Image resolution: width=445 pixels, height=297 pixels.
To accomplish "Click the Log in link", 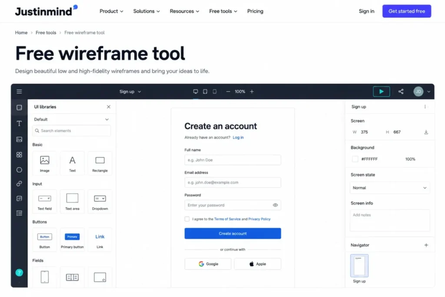I will click(x=238, y=137).
